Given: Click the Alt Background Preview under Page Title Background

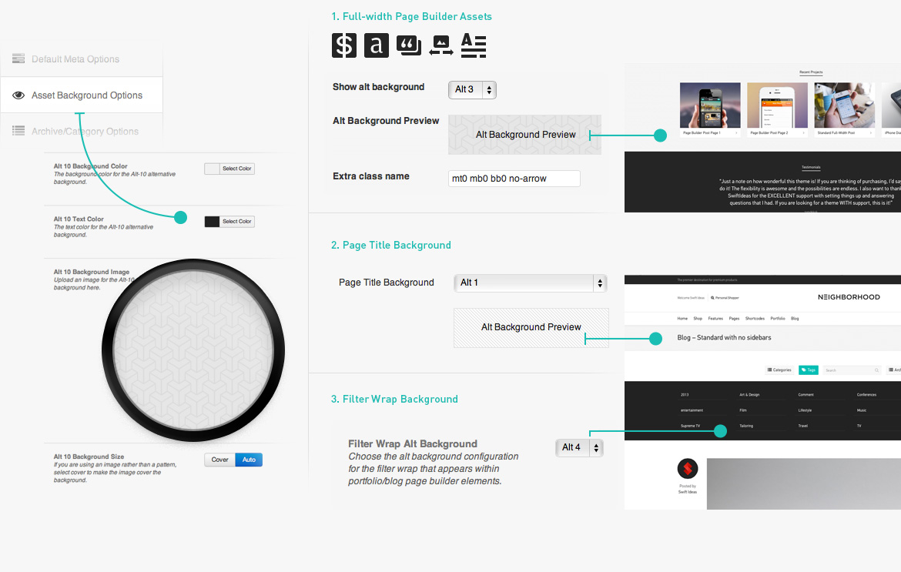Looking at the screenshot, I should [x=531, y=327].
